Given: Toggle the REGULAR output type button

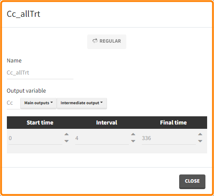Looking at the screenshot, I should point(107,42).
